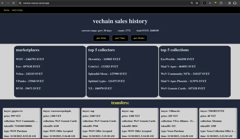Screen dimensions: 240x139
Task: Click 'tokenID: 9760' text
Action: pos(90,126)
